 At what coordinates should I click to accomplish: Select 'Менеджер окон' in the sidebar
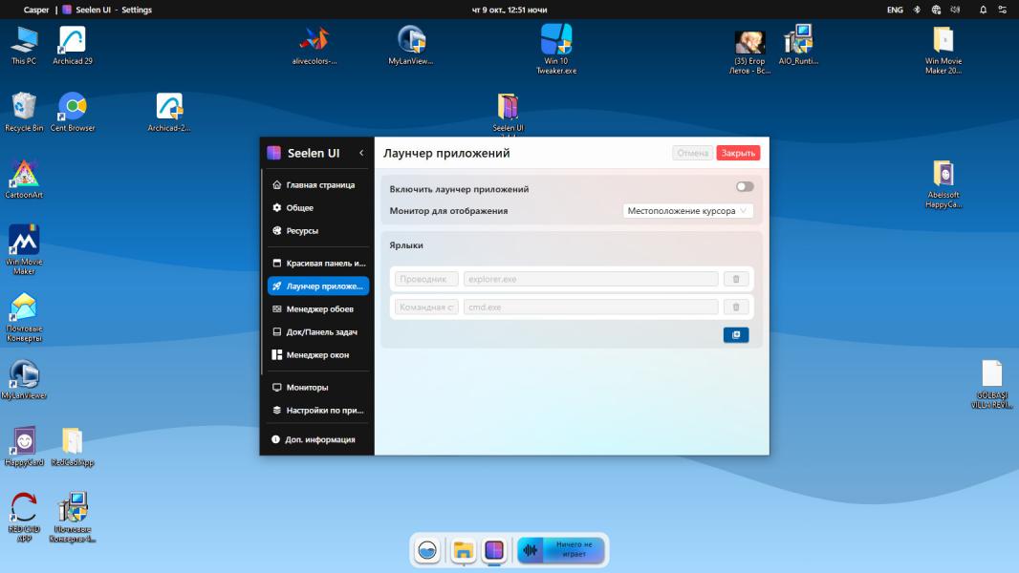[x=316, y=355]
